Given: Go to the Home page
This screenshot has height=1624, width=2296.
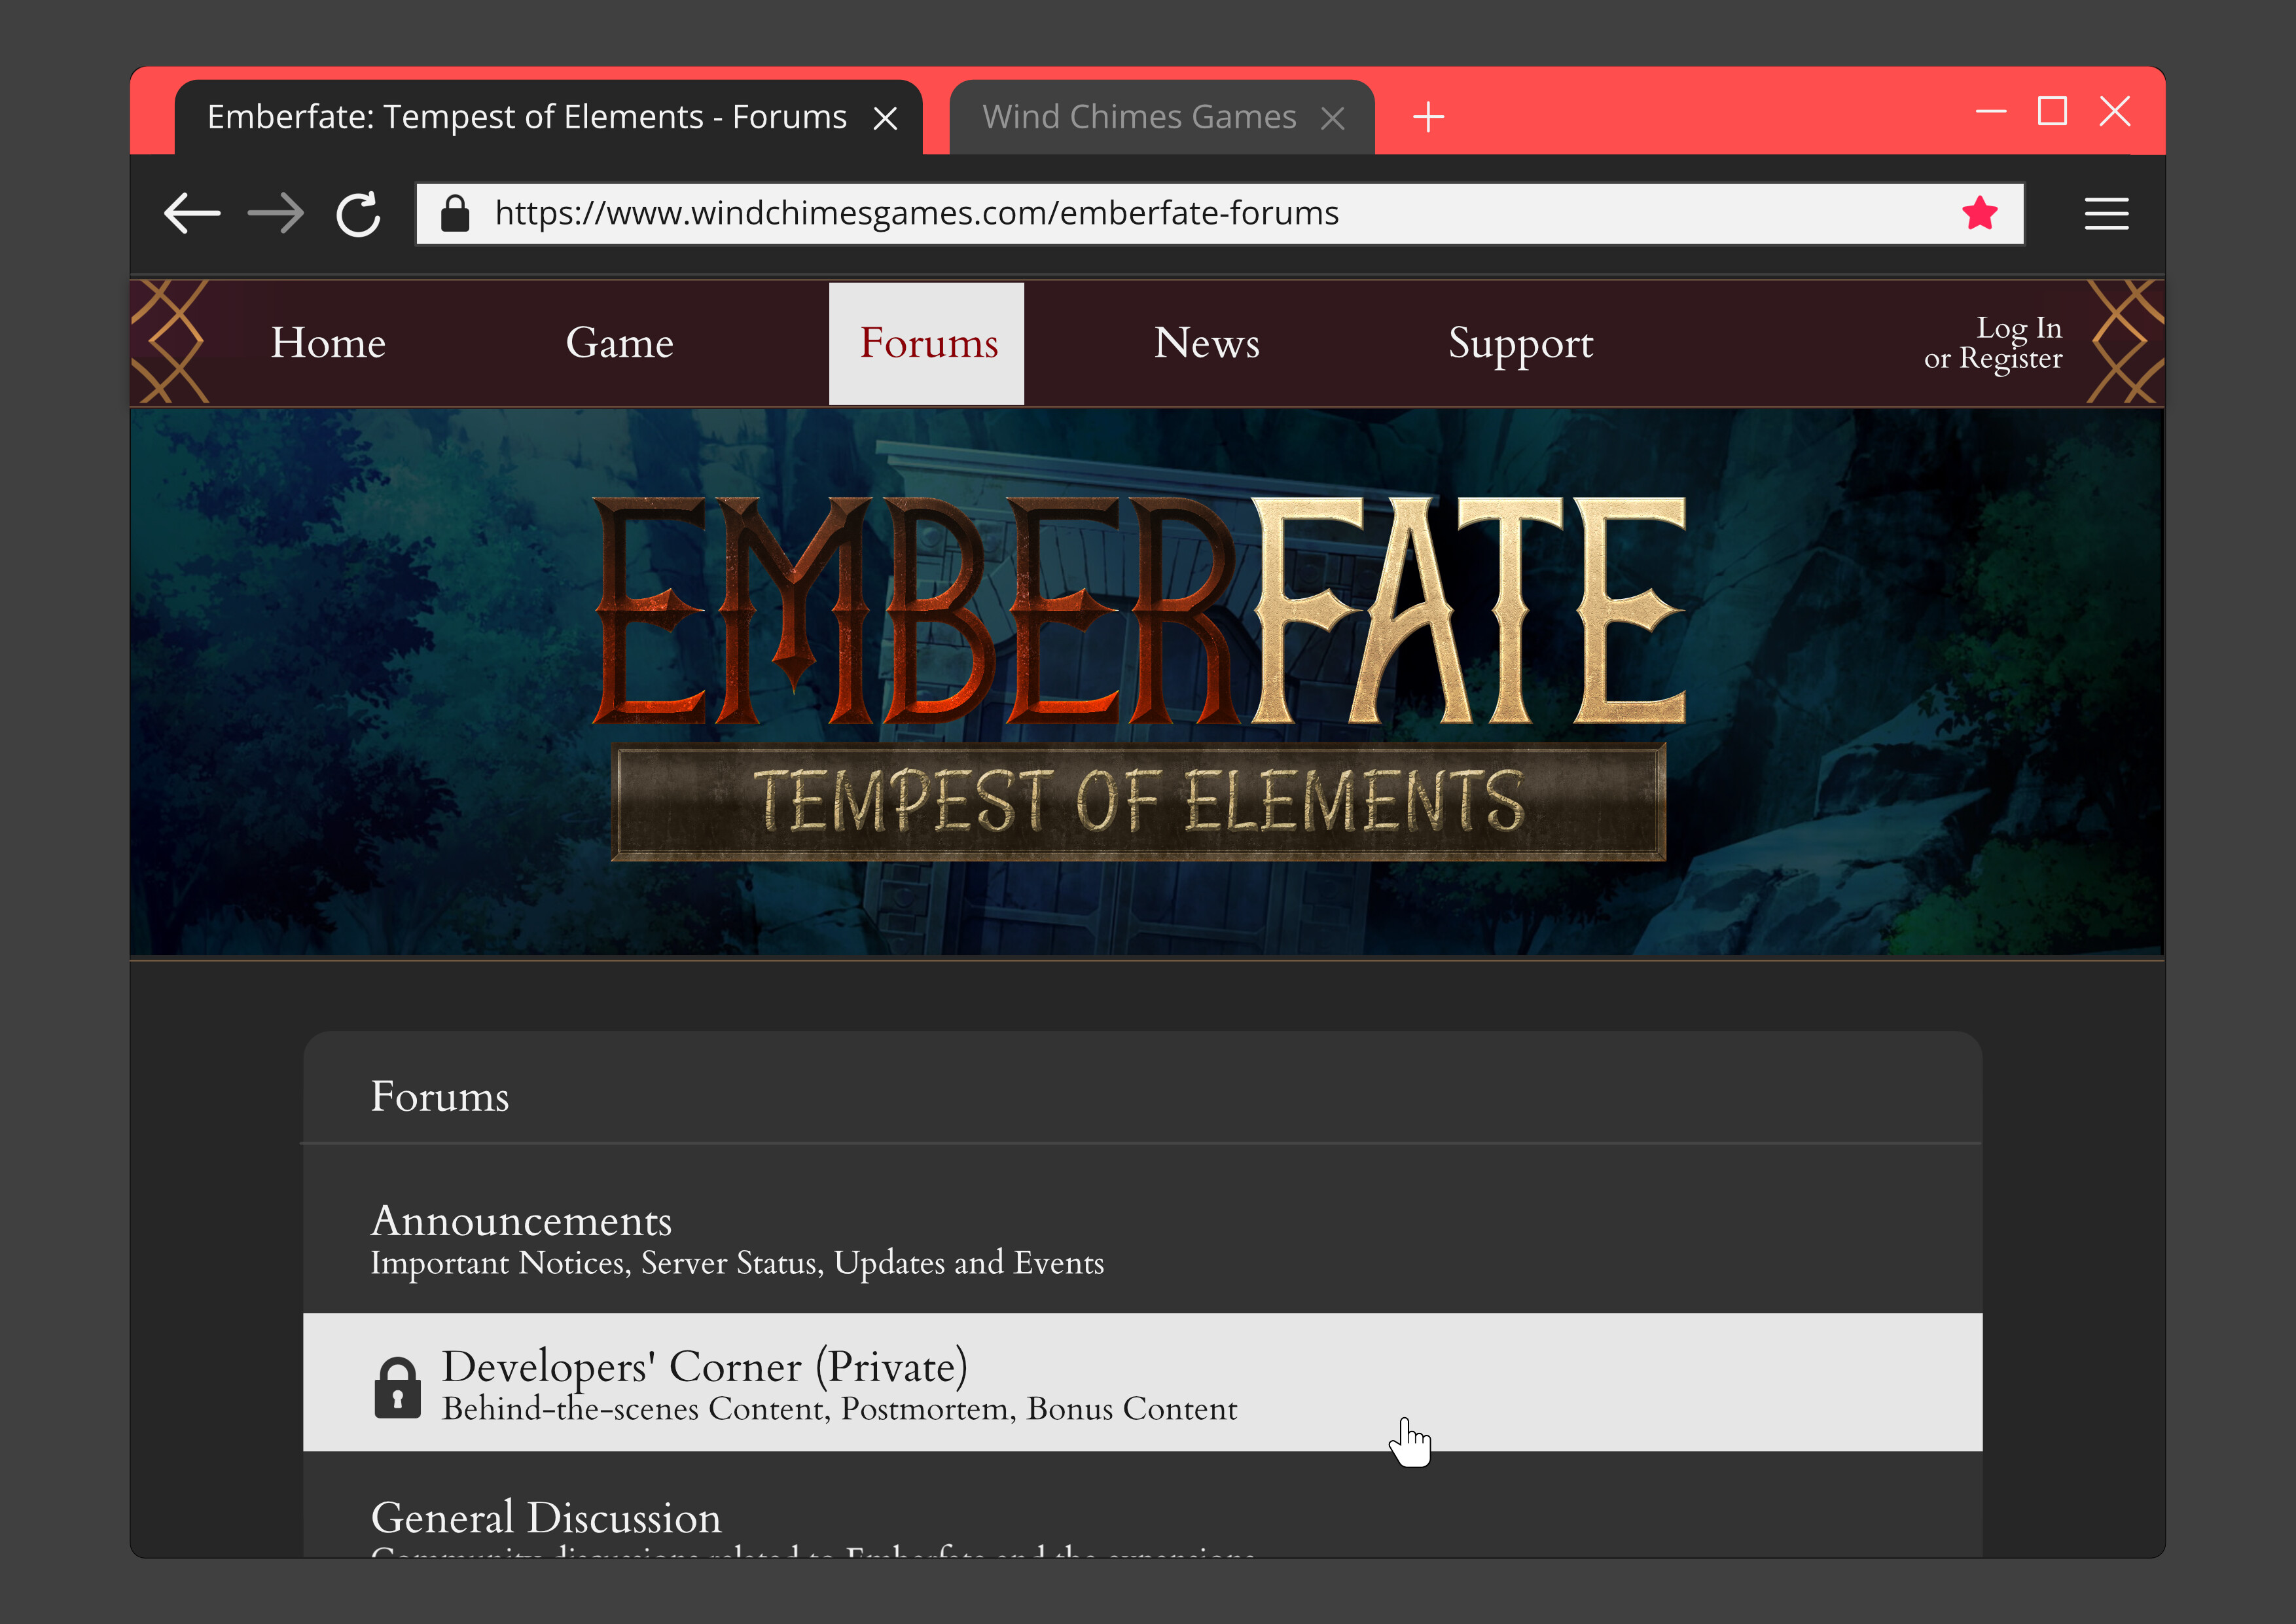Looking at the screenshot, I should [x=328, y=343].
